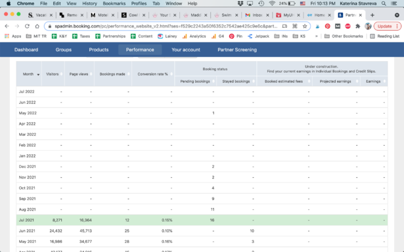Open Your account nav item
Viewport: 404px width, 252px height.
[x=186, y=50]
